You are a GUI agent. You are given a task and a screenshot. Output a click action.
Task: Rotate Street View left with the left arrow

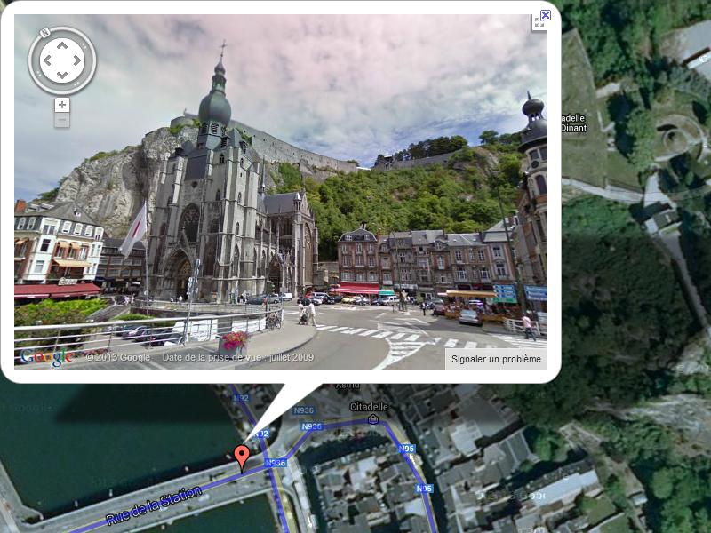pos(46,61)
